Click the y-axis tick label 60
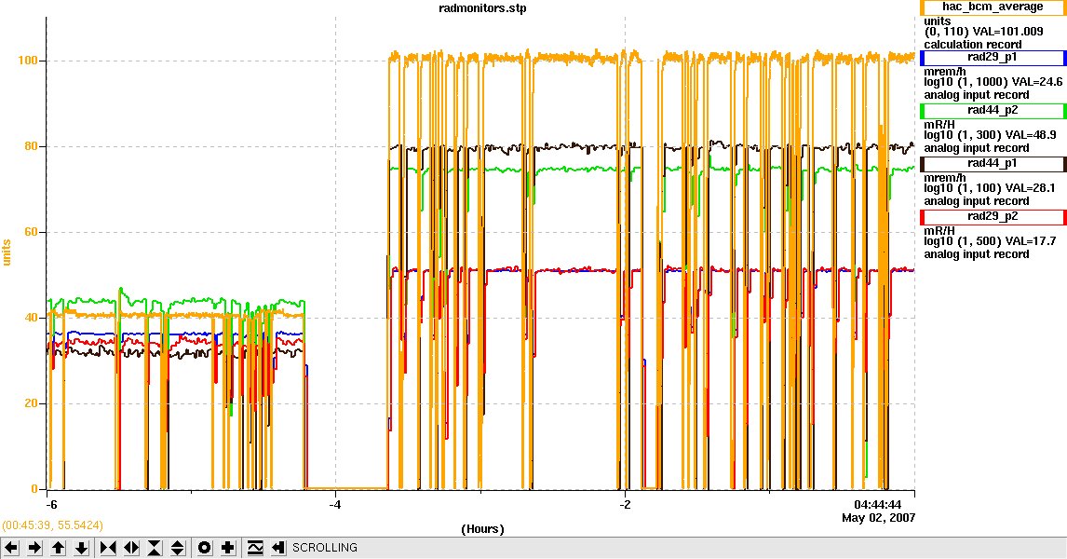1067x559 pixels. tap(31, 232)
